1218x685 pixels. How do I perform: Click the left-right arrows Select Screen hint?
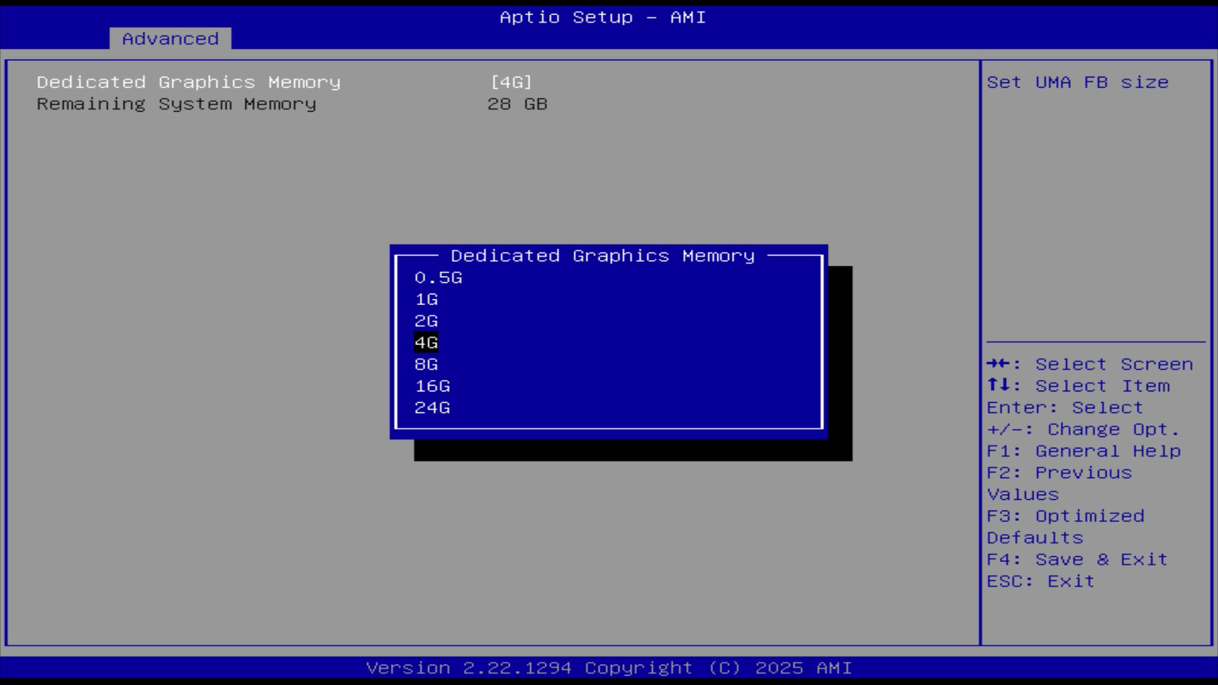click(1089, 365)
